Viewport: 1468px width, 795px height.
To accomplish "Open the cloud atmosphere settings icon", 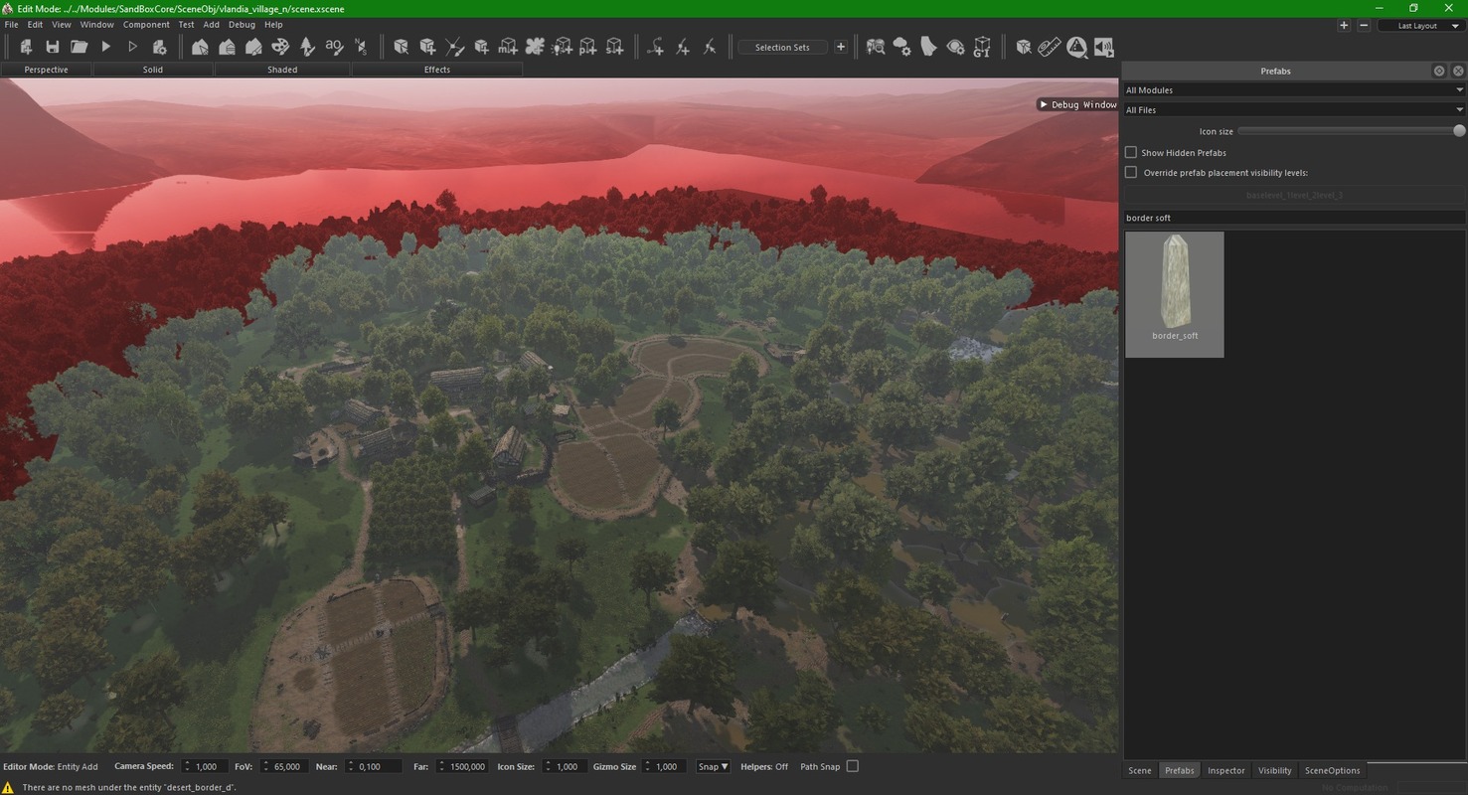I will pyautogui.click(x=902, y=47).
